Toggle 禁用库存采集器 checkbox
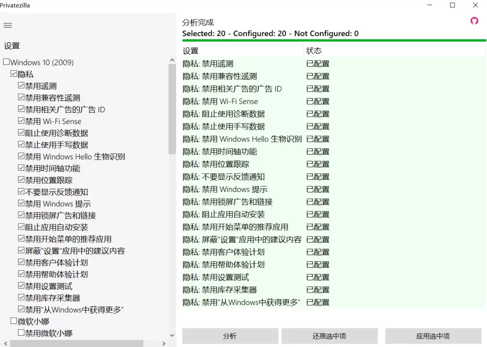 (x=21, y=297)
